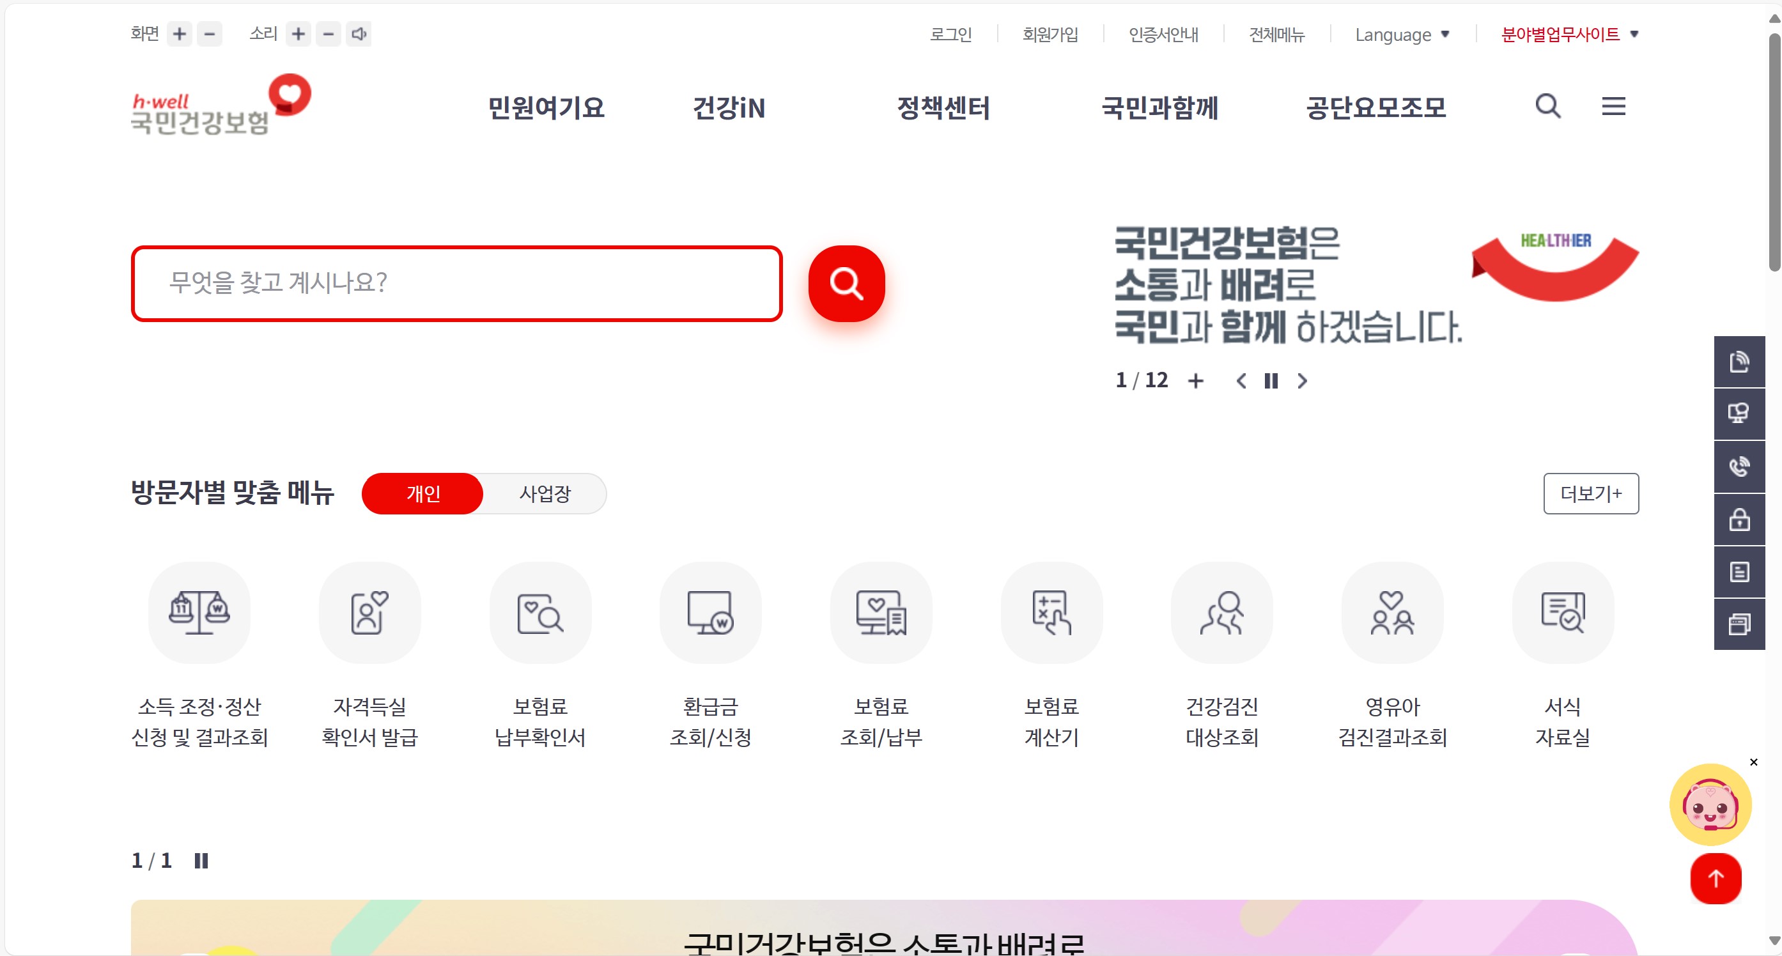
Task: Select the 개인 toggle
Action: click(422, 493)
